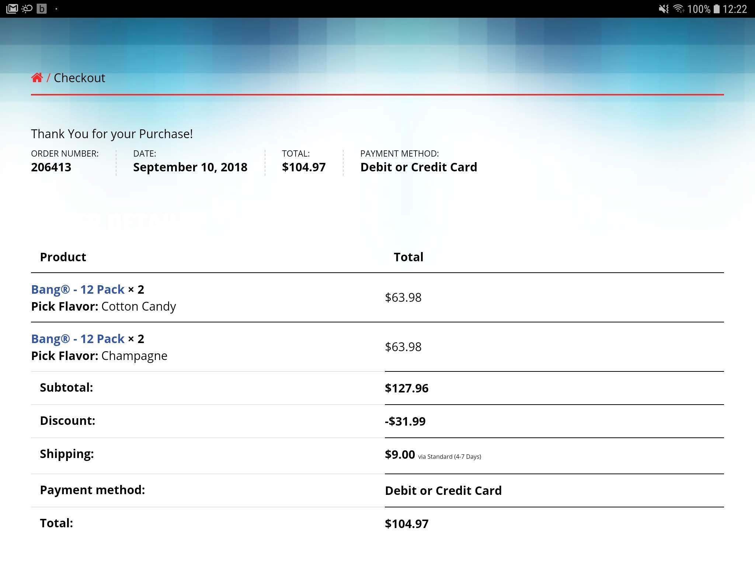Click the $104.97 total in the header summary
The image size is (755, 566).
click(304, 167)
